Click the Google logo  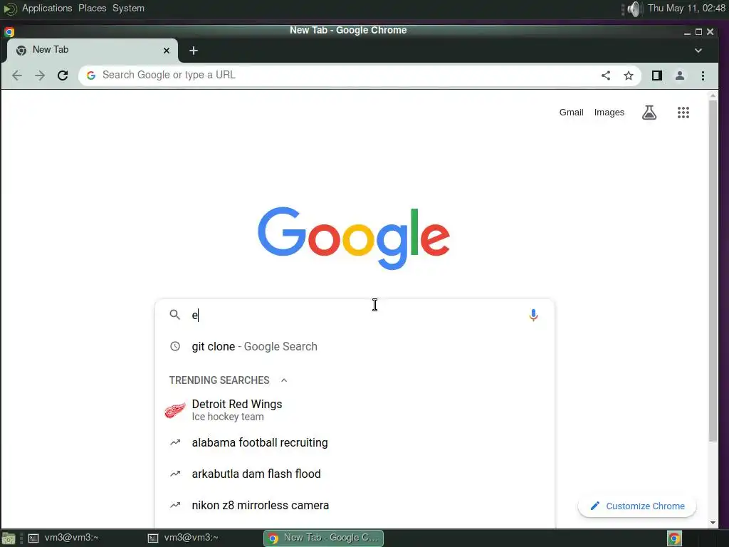coord(354,238)
